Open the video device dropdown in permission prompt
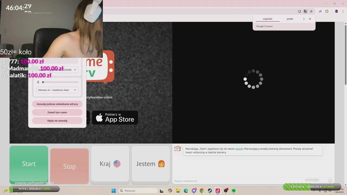 (57, 70)
